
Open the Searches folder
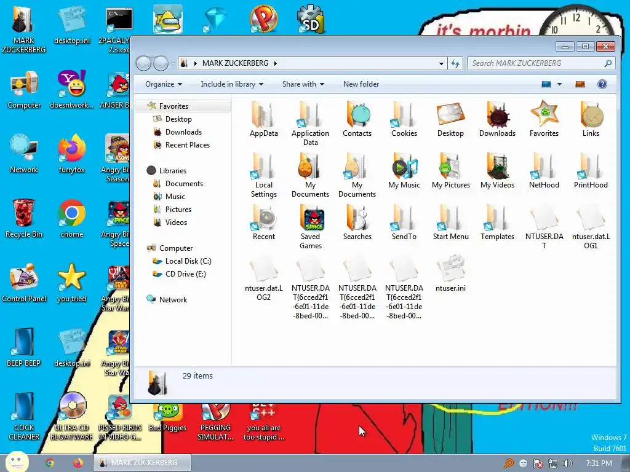tap(357, 222)
